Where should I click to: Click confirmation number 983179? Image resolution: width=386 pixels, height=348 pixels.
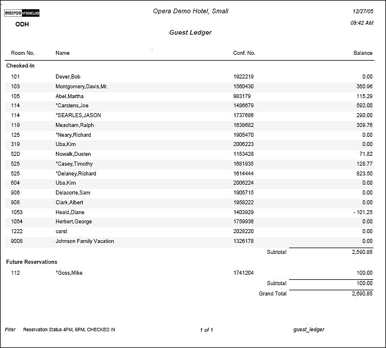[242, 96]
